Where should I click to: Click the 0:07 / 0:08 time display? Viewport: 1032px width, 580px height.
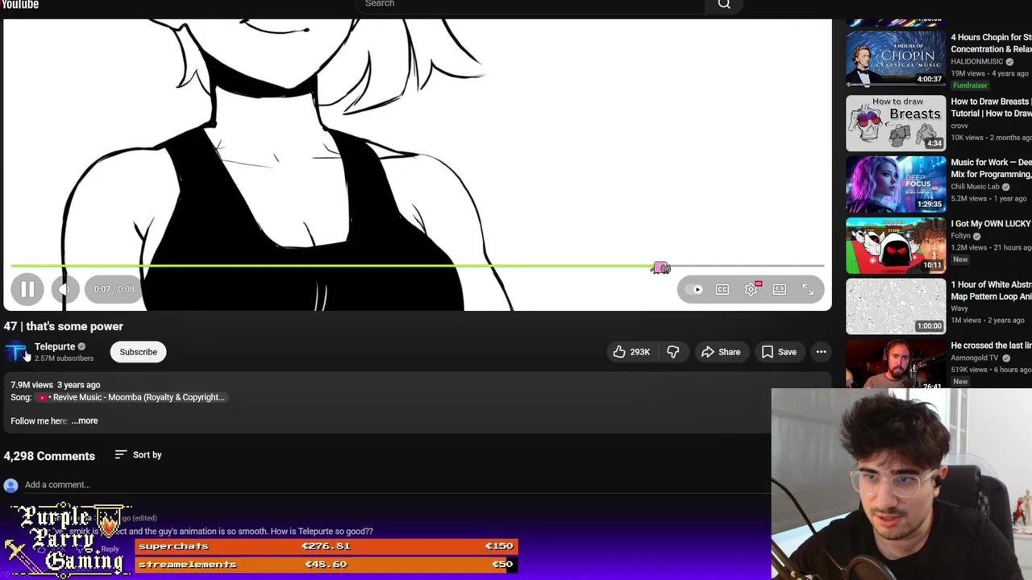pos(114,289)
